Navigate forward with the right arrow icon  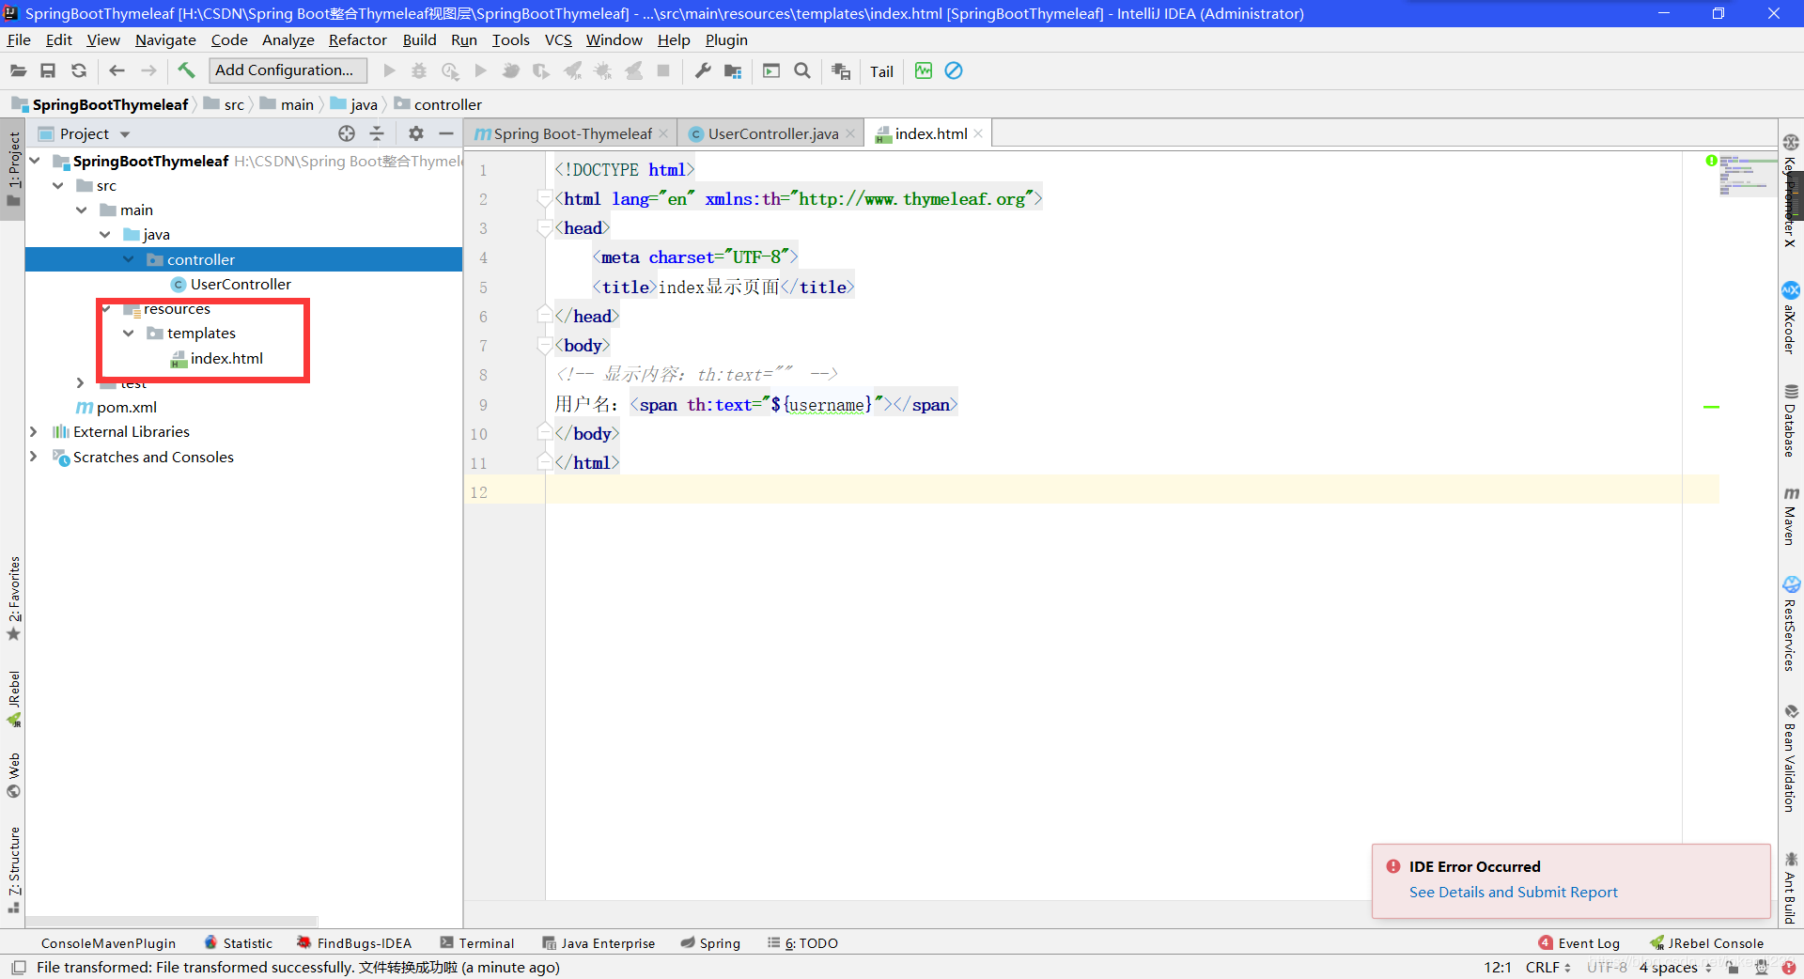[148, 70]
